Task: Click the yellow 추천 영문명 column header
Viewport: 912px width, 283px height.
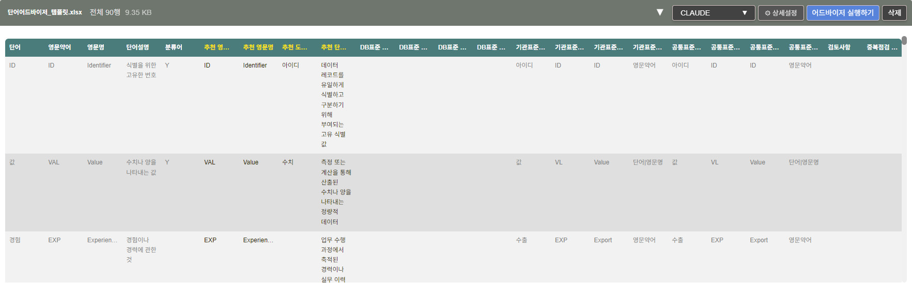Action: point(258,47)
